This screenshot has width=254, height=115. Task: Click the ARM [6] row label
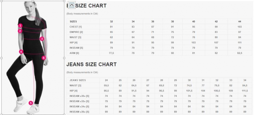74,53
